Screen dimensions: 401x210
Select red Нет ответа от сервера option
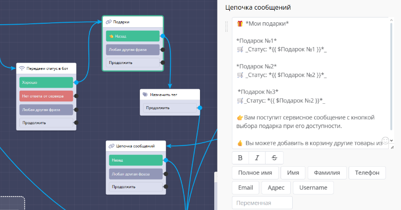(x=46, y=96)
